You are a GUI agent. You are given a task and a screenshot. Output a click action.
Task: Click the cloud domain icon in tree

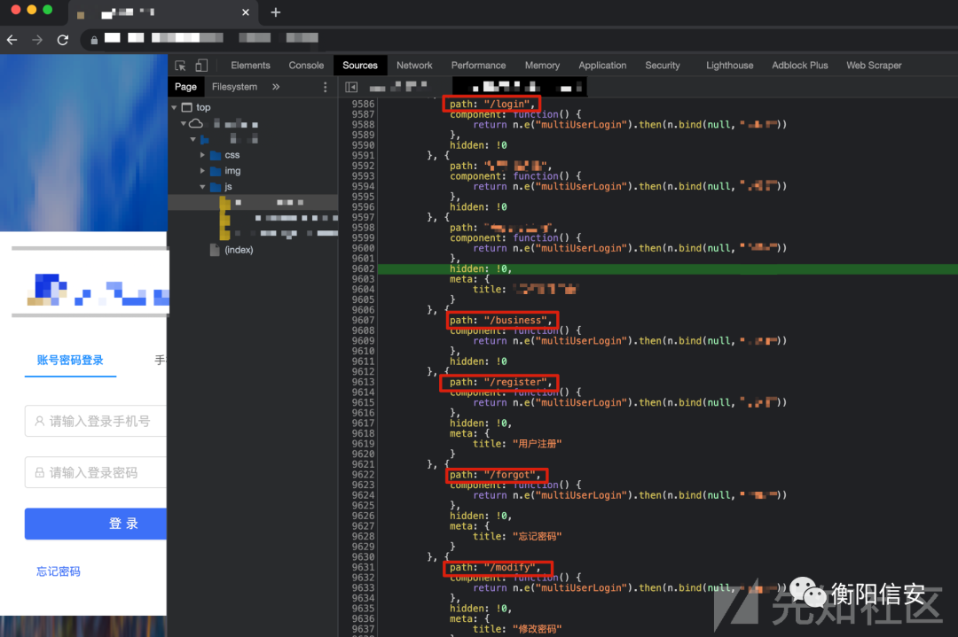[196, 124]
